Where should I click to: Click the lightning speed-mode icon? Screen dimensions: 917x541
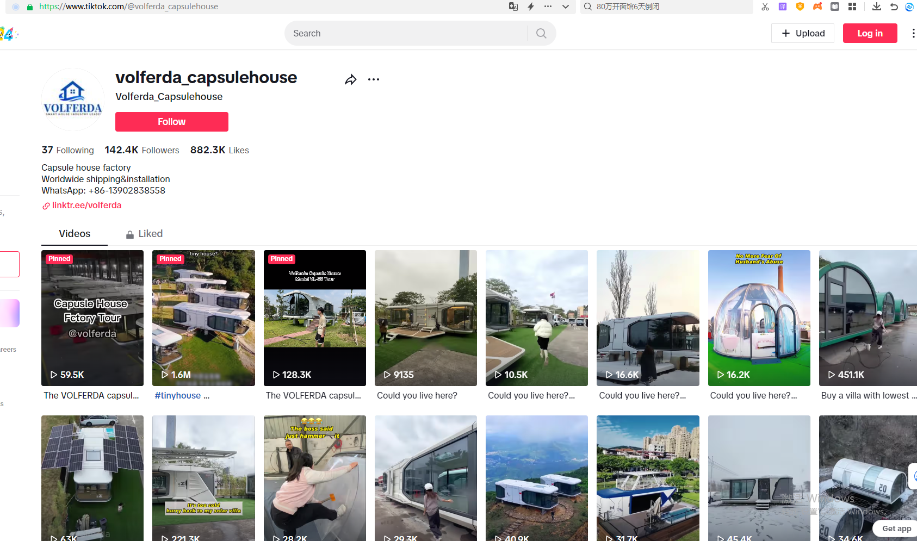(x=531, y=7)
